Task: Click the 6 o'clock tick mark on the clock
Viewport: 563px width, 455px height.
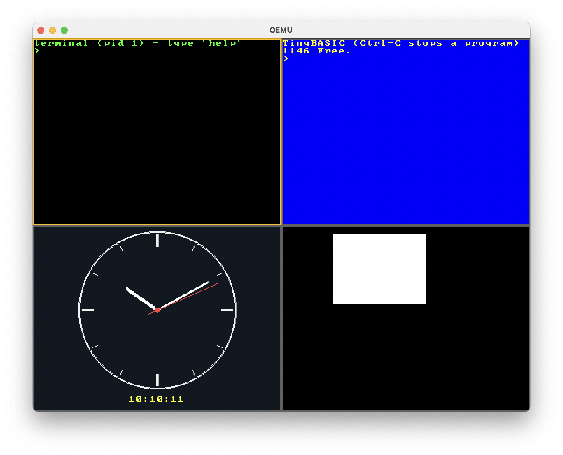Action: tap(158, 380)
